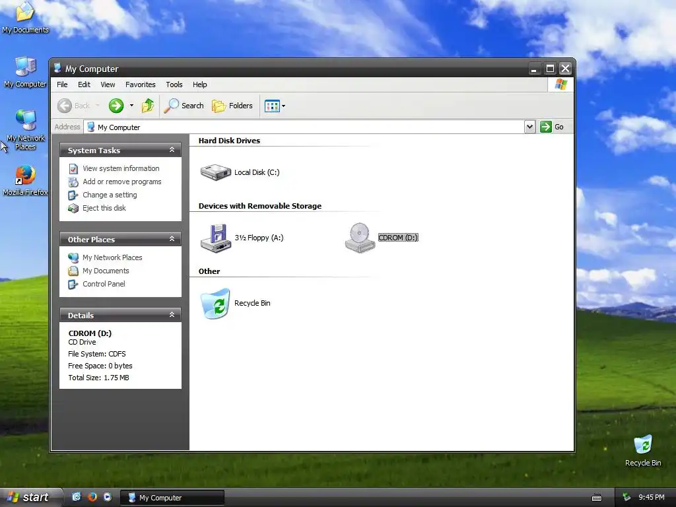Click the Address bar field
The image size is (676, 507).
304,127
